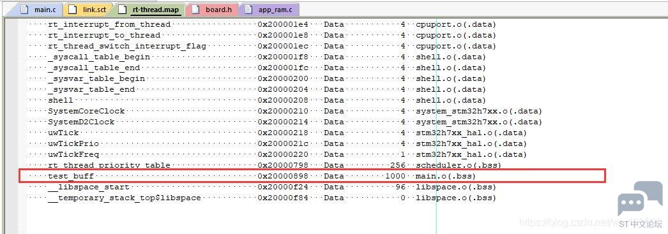
Task: Click address 0x20000f24
Action: coord(283,187)
